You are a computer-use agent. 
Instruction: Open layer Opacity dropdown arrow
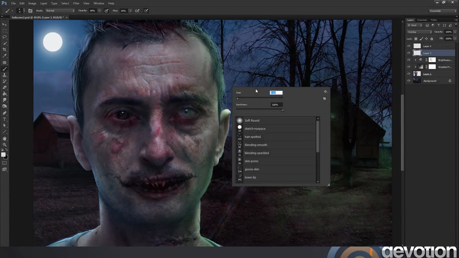pyautogui.click(x=455, y=32)
